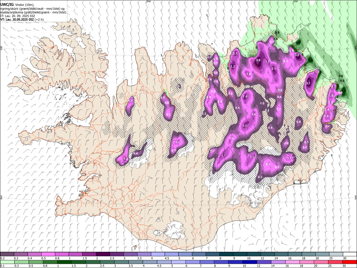357x268 pixels.
Task: Click the '20W' longitude label
Action: pos(148,1)
